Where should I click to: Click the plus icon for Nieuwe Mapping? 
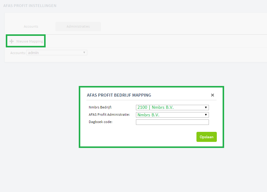coord(12,41)
